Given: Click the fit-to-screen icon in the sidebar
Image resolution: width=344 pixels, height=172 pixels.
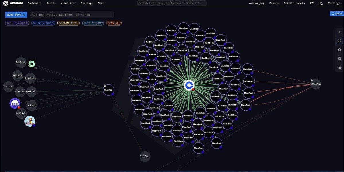Looking at the screenshot, I should [x=340, y=41].
